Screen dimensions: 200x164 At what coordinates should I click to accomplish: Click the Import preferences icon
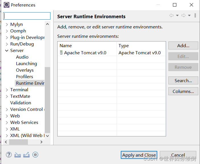[x=18, y=155]
